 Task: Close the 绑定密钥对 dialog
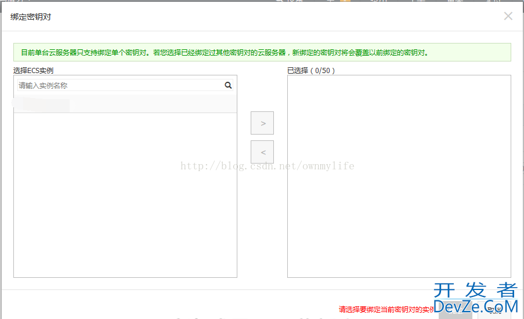point(508,16)
